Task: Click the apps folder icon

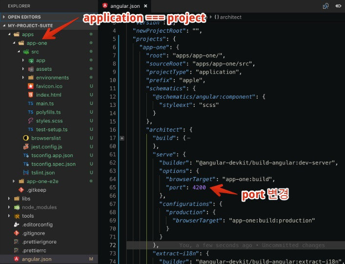Action: (17, 34)
